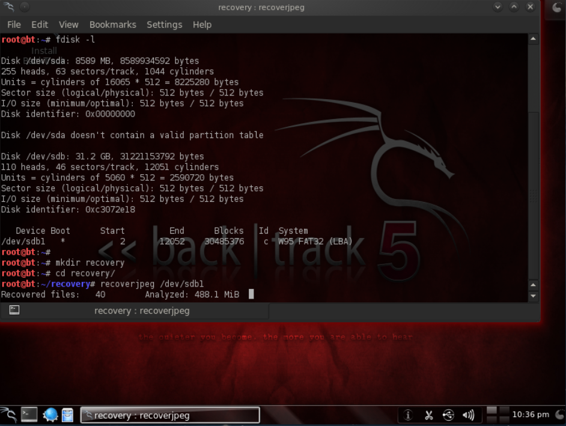Switch to the first virtual desktop in the pager
The width and height of the screenshot is (566, 426).
pyautogui.click(x=491, y=410)
